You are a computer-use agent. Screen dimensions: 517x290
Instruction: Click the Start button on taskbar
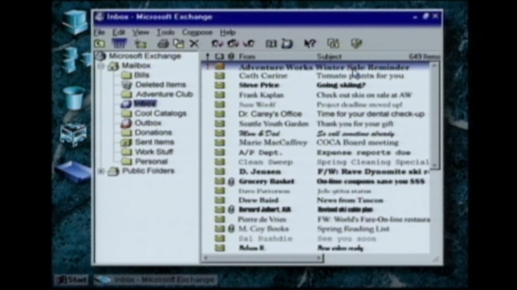tap(72, 280)
